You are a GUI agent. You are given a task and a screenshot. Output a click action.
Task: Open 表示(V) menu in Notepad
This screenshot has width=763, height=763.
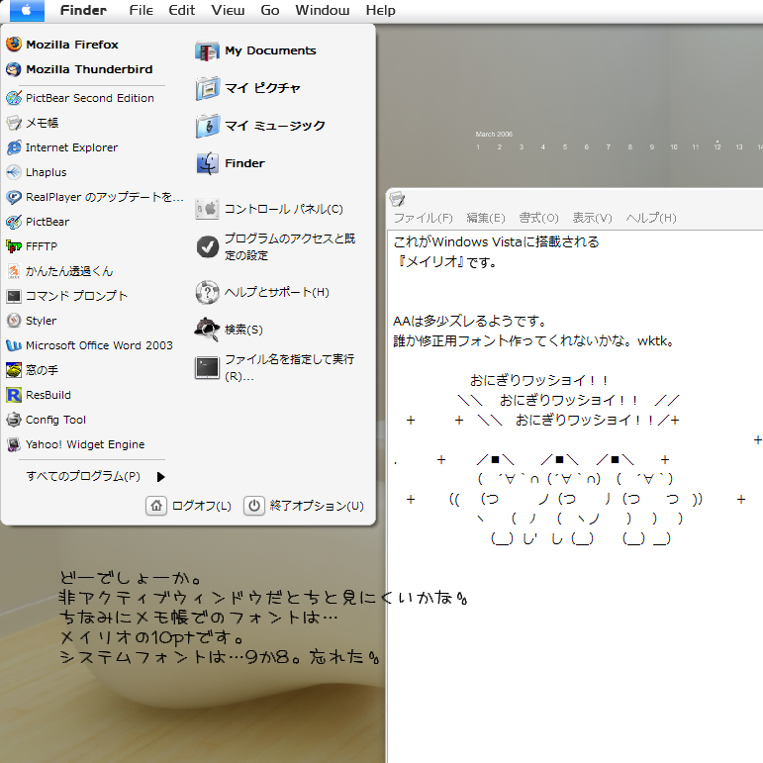(592, 218)
